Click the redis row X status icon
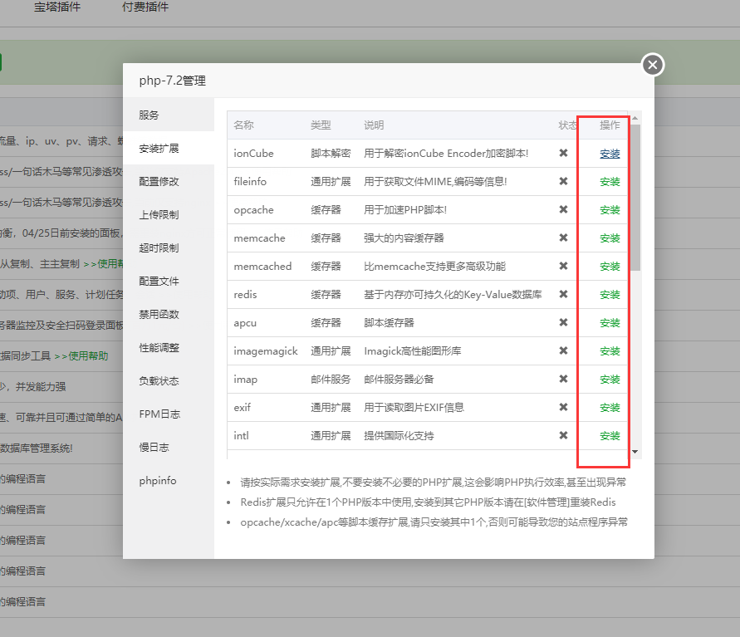 [x=563, y=294]
